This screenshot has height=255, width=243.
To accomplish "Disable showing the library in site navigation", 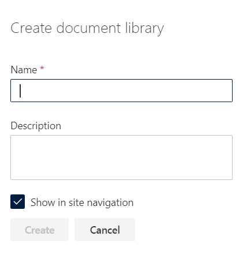I will pyautogui.click(x=17, y=201).
